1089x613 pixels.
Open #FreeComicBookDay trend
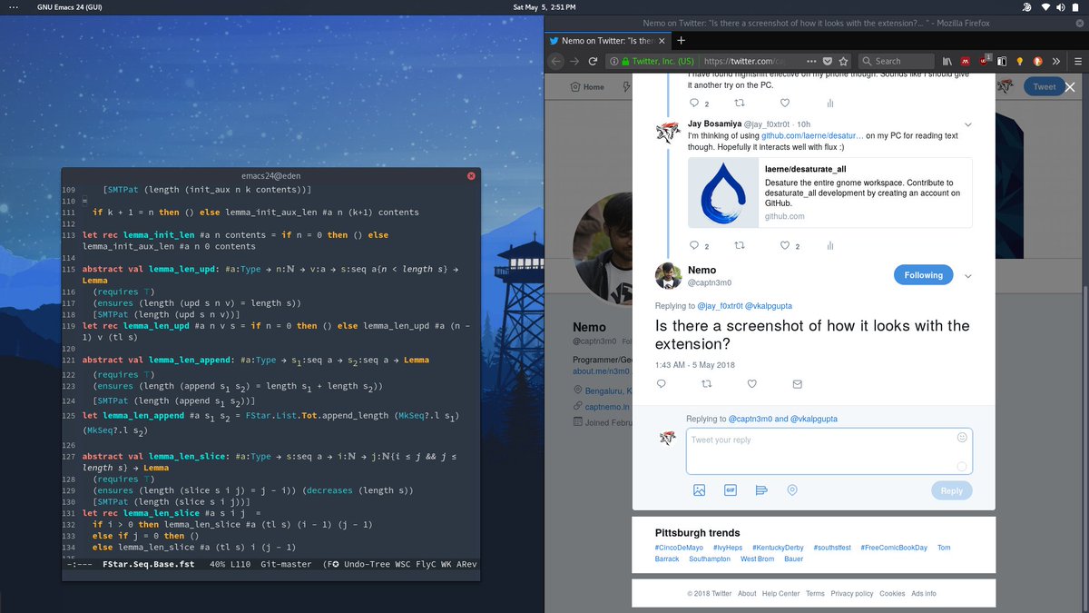click(x=895, y=549)
